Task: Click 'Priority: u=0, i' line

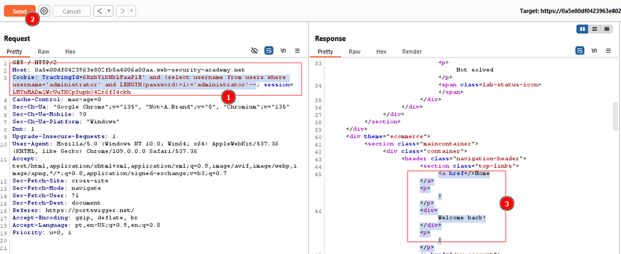Action: [x=42, y=232]
